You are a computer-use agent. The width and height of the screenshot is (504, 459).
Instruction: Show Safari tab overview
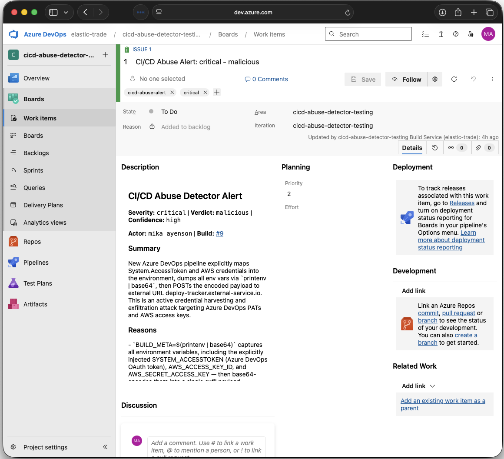click(489, 13)
